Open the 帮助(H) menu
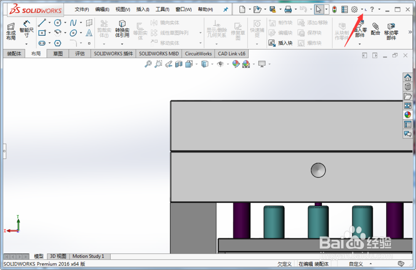Screen dimensions: 416x270 pos(206,10)
